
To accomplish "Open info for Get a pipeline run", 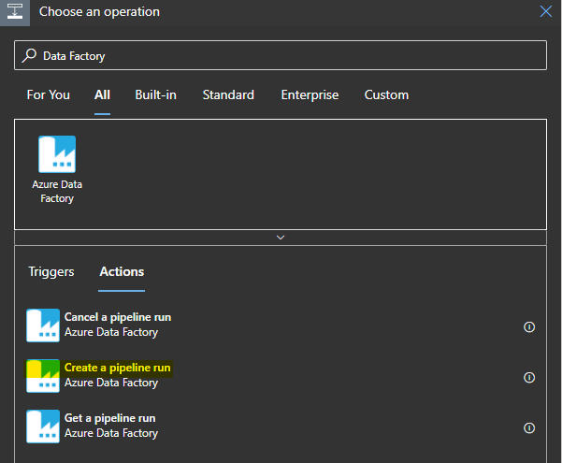I will (529, 427).
